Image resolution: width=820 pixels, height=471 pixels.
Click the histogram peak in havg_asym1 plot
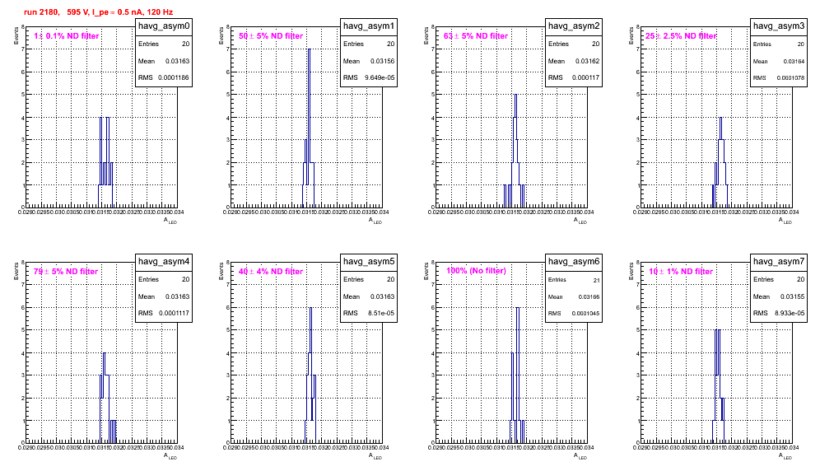tap(309, 49)
